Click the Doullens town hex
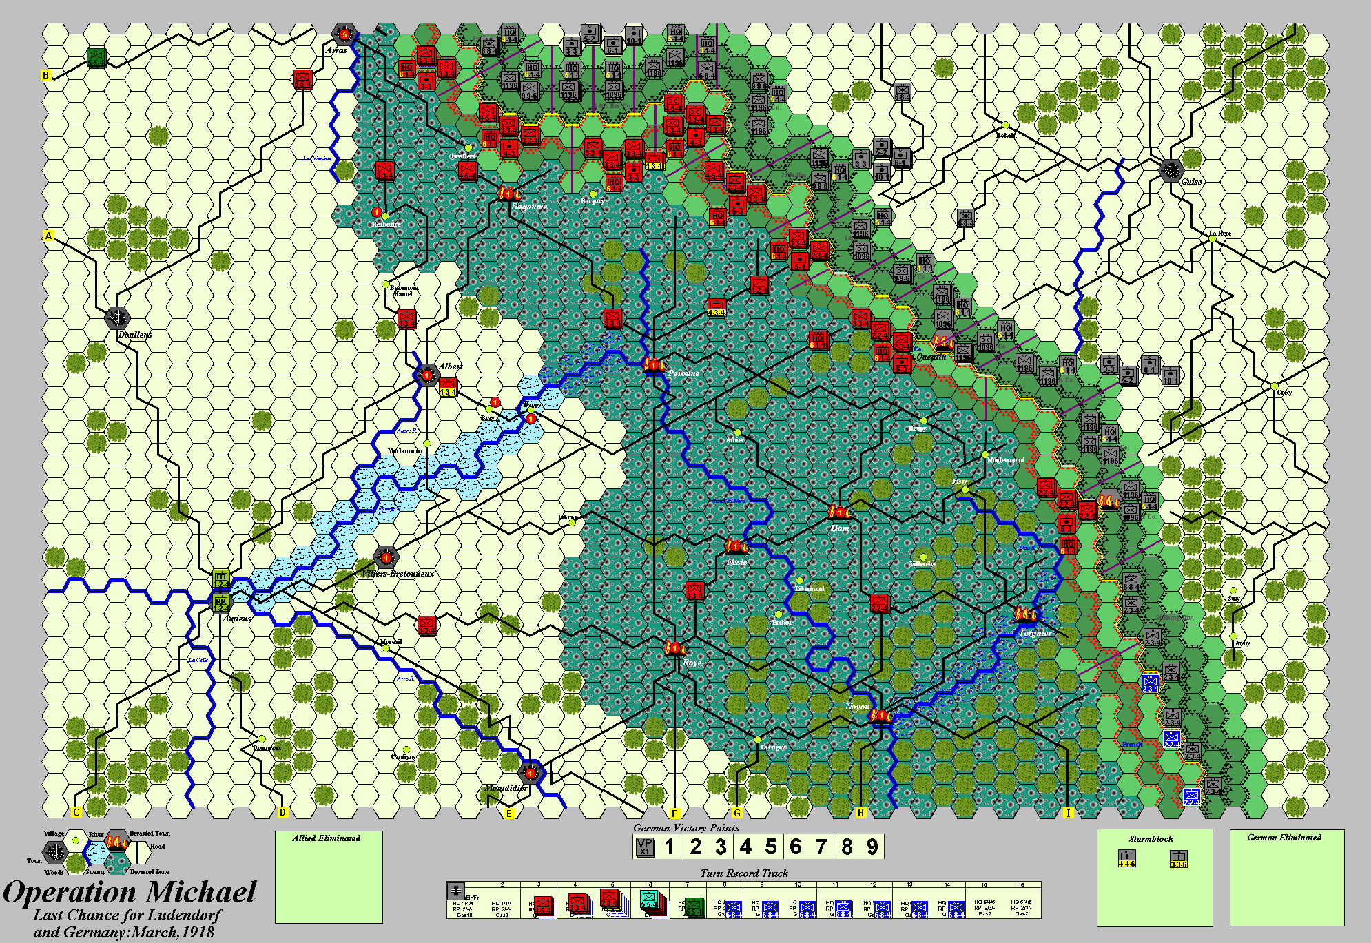 [x=118, y=318]
